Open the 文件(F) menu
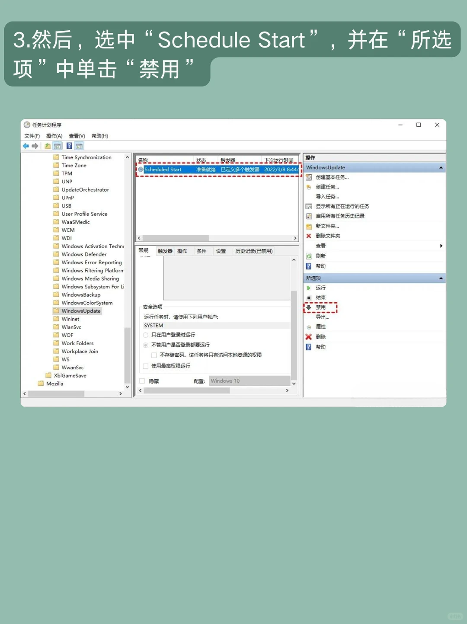The image size is (467, 624). point(32,136)
